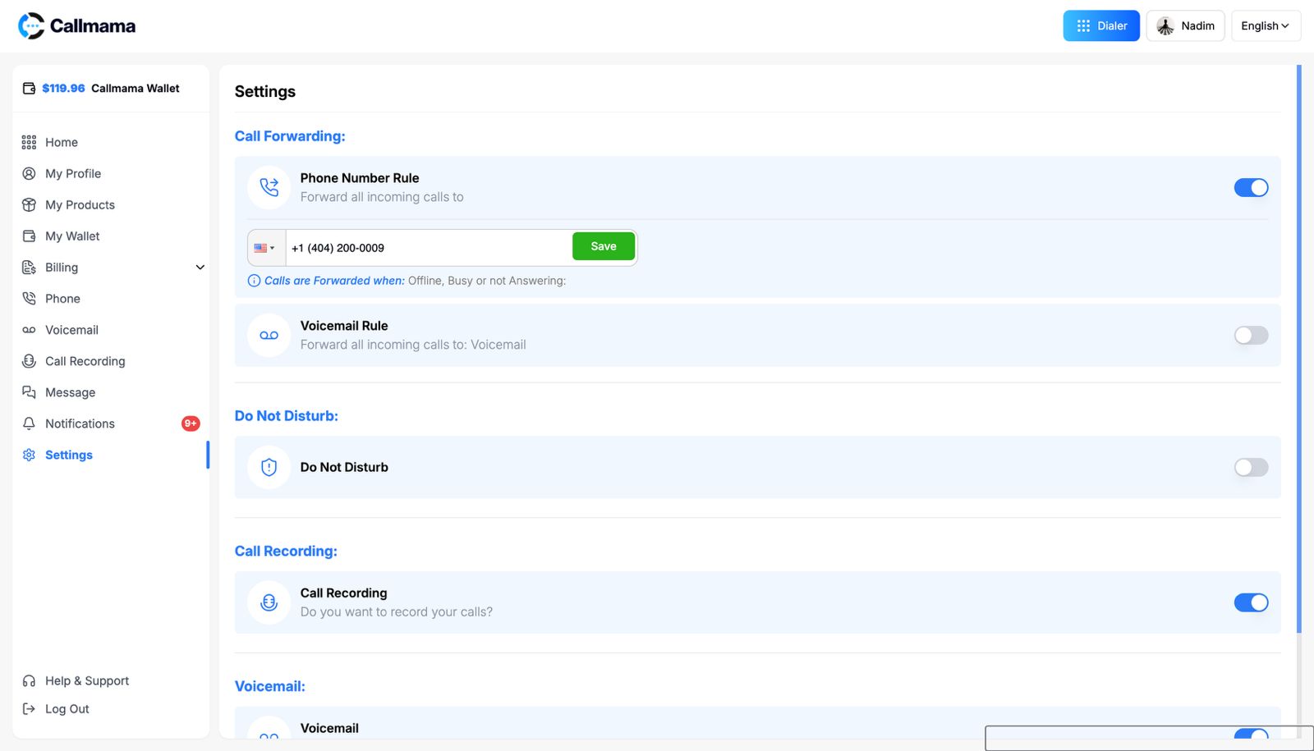Open the blue Dialer button

coord(1101,25)
